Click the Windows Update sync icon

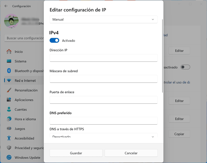tap(9, 157)
